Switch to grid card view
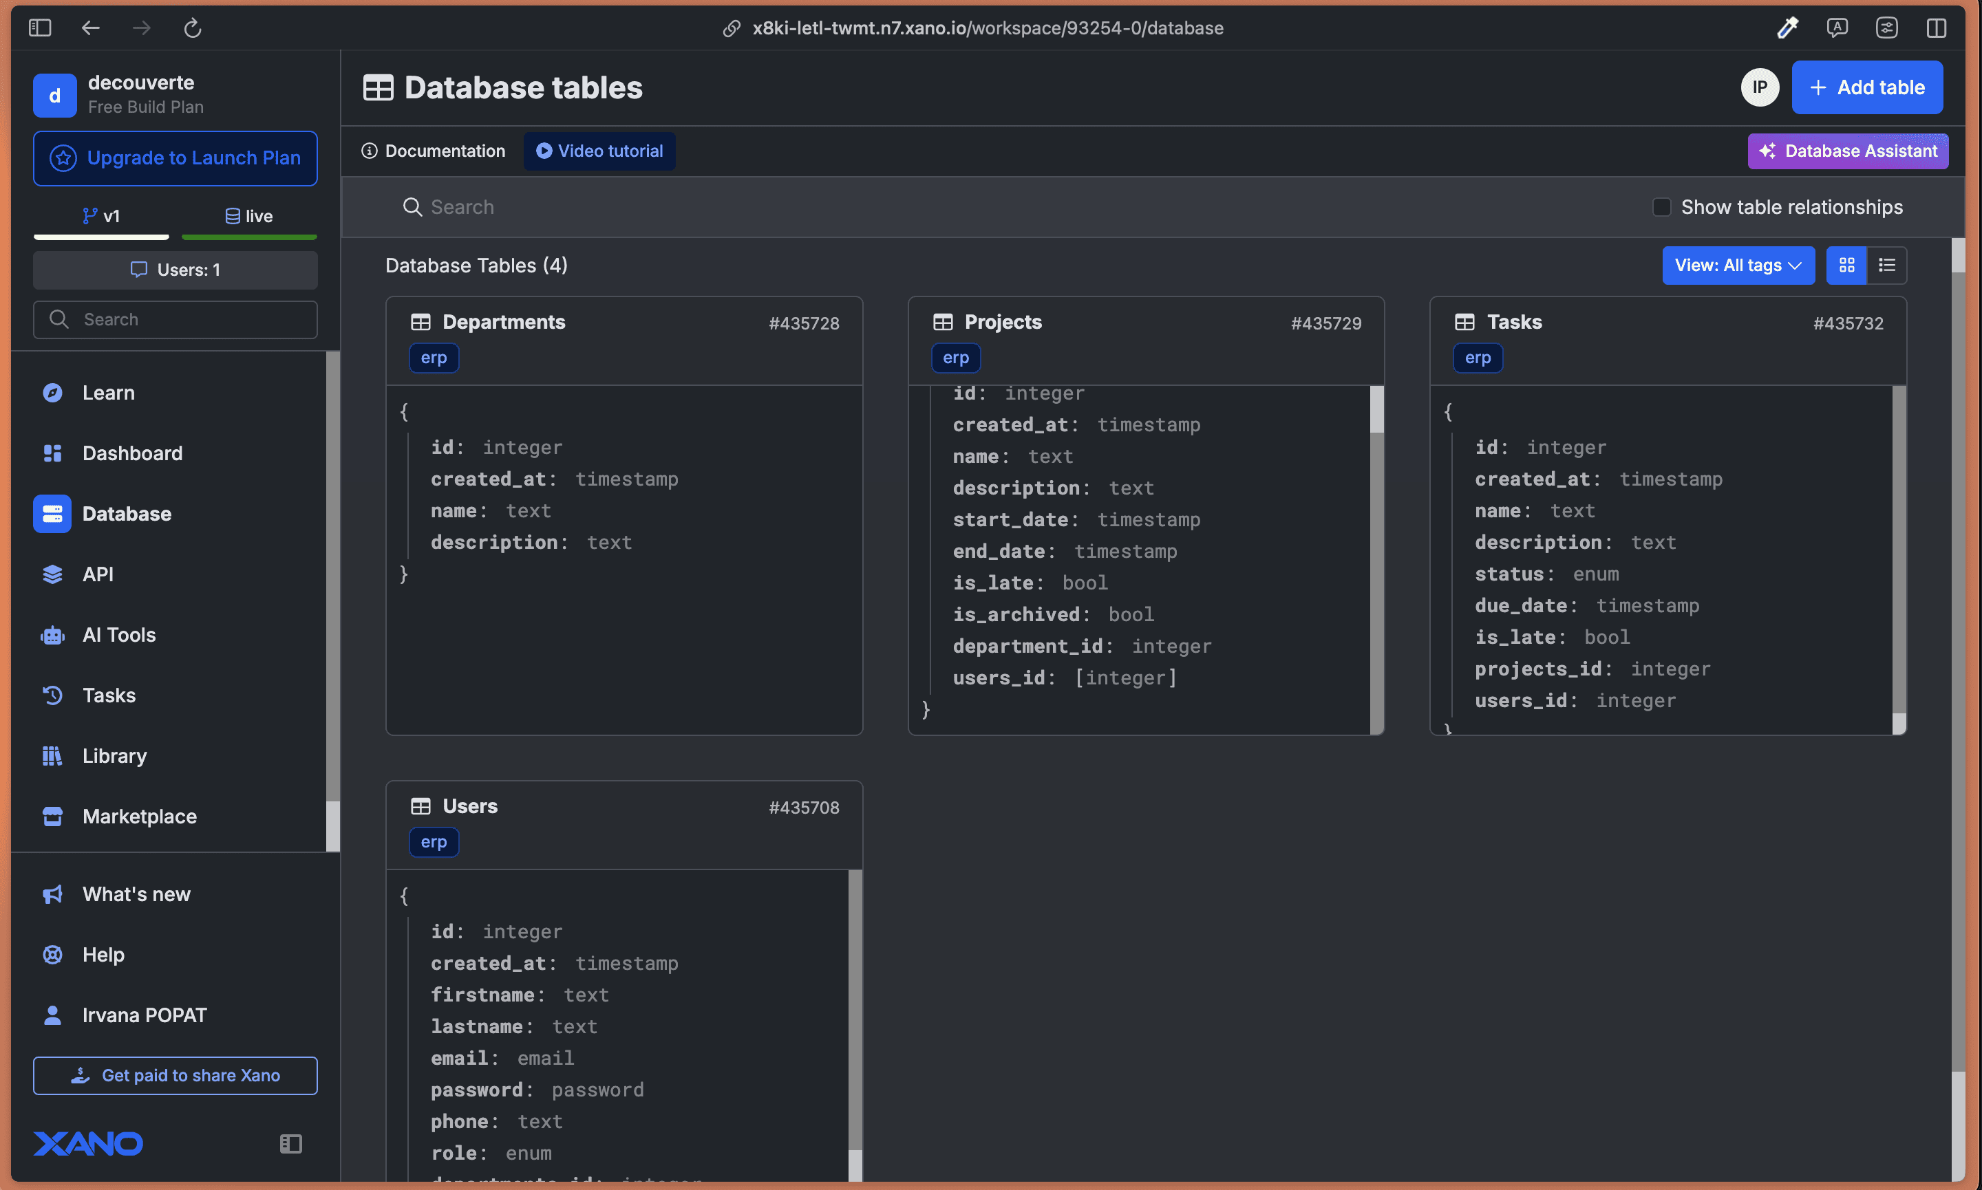 click(x=1846, y=266)
